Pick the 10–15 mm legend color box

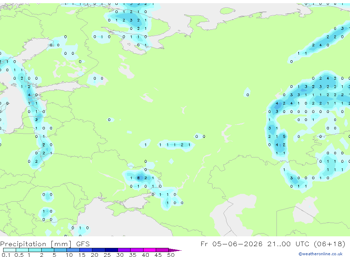click(x=73, y=250)
